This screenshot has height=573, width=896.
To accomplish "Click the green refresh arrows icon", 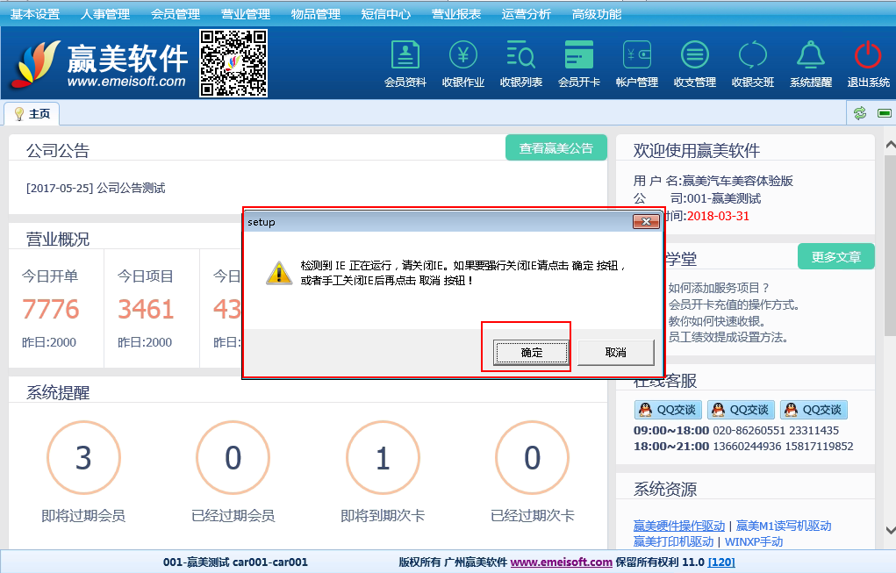I will 860,113.
